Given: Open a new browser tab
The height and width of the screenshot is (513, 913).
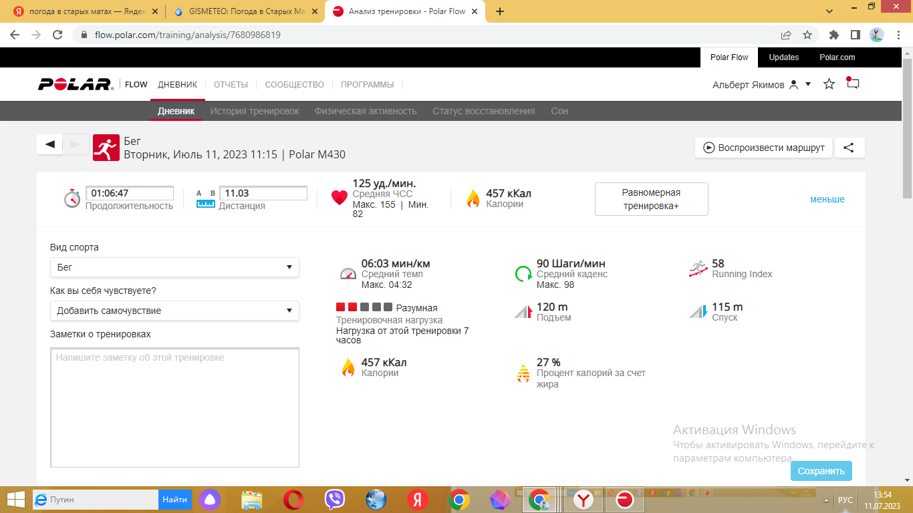Looking at the screenshot, I should [x=500, y=11].
